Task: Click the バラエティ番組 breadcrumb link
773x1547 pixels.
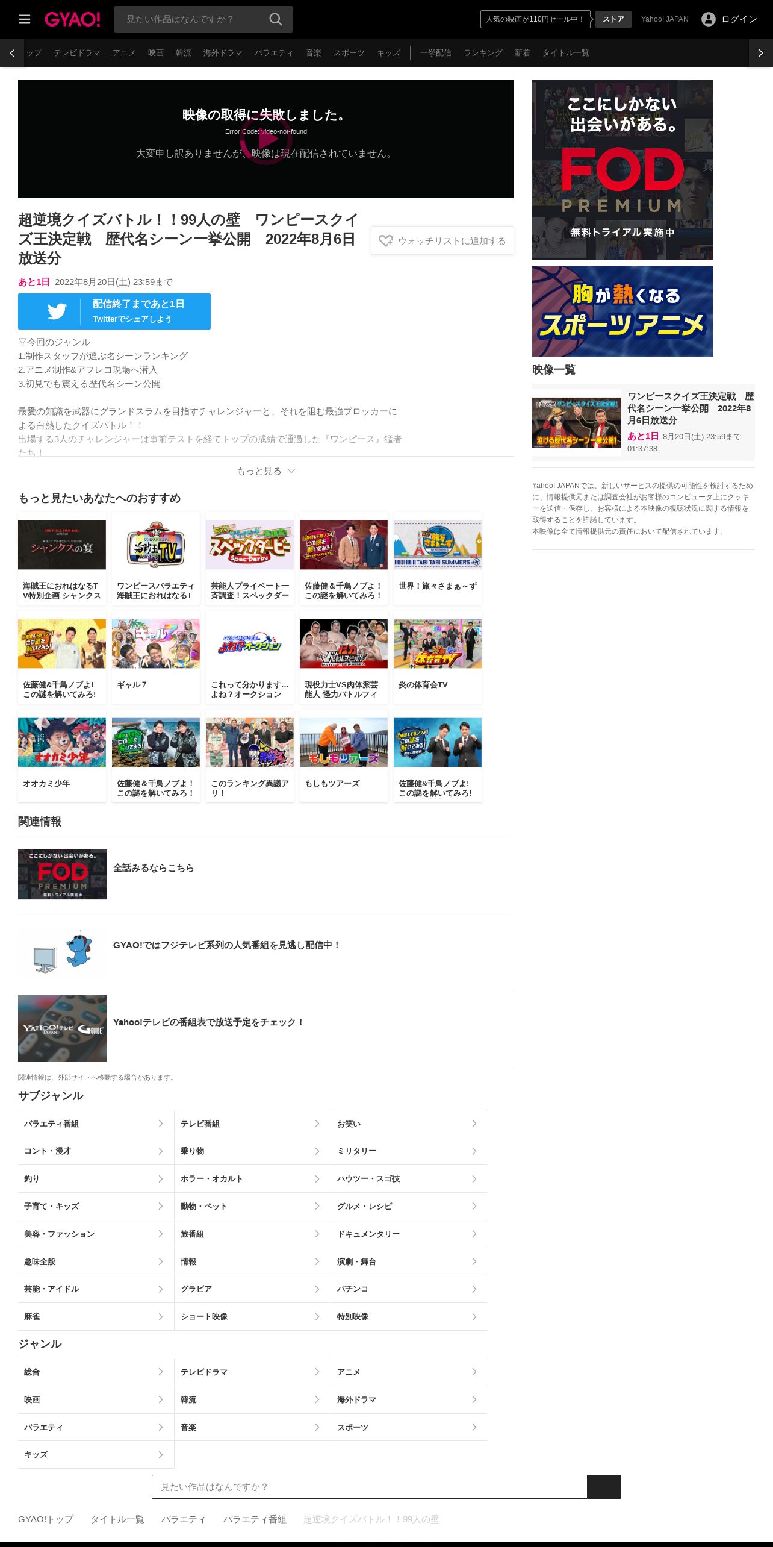Action: pyautogui.click(x=255, y=1519)
